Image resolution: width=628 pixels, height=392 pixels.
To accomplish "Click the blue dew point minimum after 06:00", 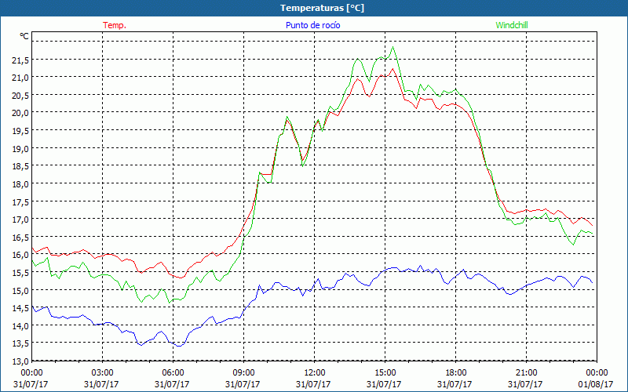I will [179, 346].
